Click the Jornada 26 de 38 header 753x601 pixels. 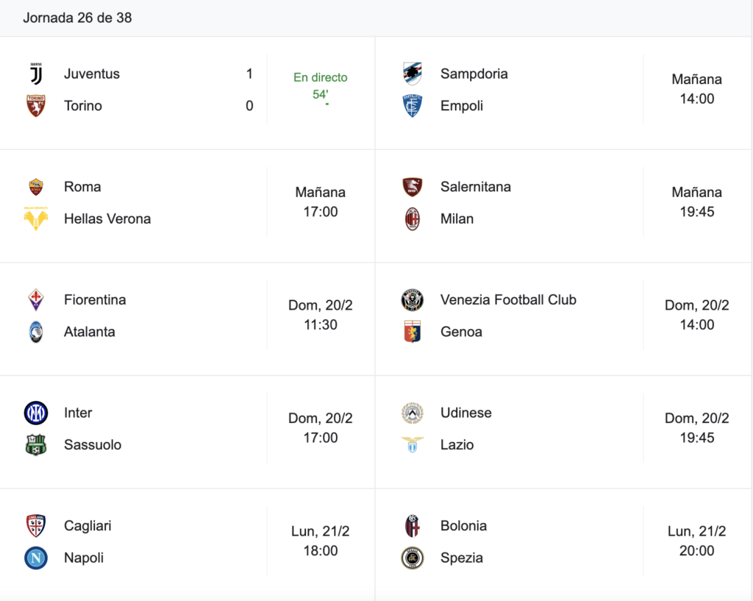tap(77, 18)
